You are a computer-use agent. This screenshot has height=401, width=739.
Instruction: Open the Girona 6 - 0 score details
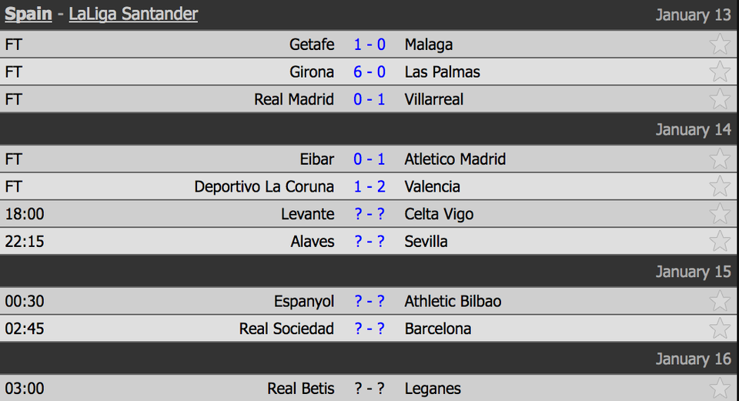(369, 72)
